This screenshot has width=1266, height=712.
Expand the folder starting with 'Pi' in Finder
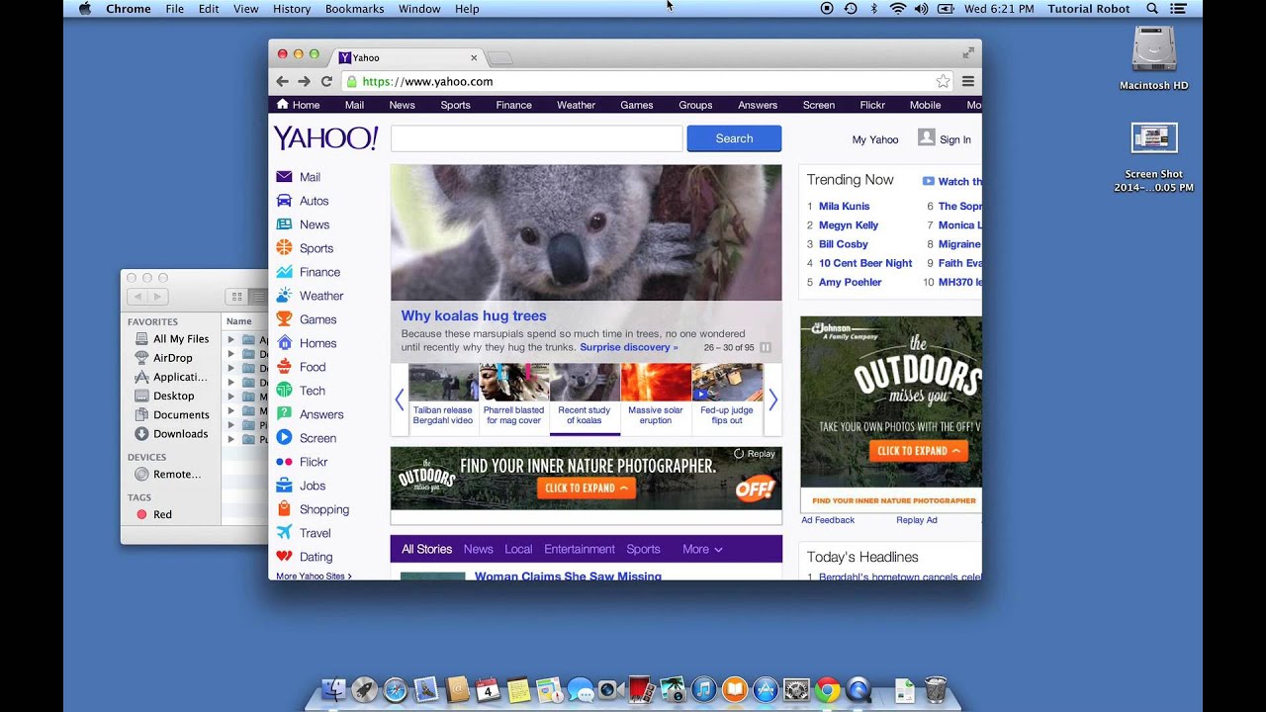tap(231, 425)
